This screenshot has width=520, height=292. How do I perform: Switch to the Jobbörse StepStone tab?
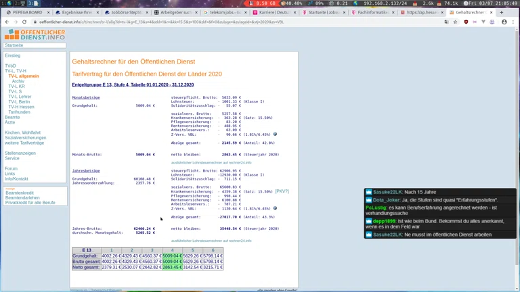pyautogui.click(x=125, y=12)
